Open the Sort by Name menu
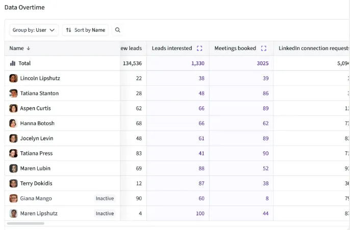The width and height of the screenshot is (350, 230). (85, 30)
